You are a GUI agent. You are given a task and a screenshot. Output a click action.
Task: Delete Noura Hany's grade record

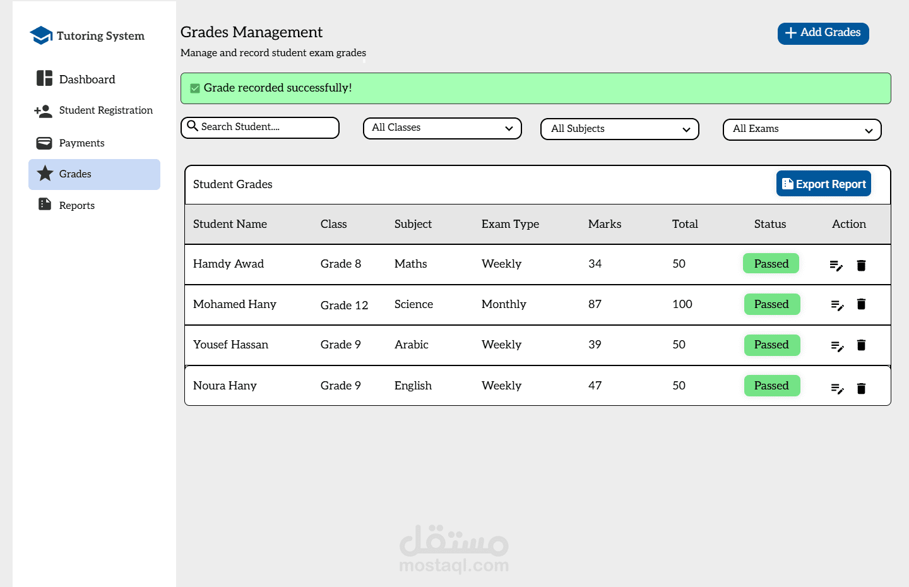point(861,388)
